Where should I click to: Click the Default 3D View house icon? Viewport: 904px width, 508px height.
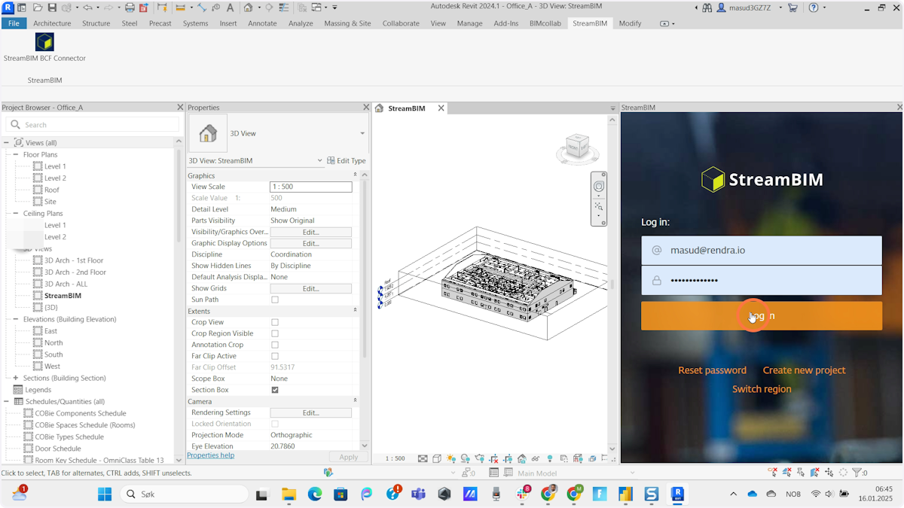tap(248, 8)
